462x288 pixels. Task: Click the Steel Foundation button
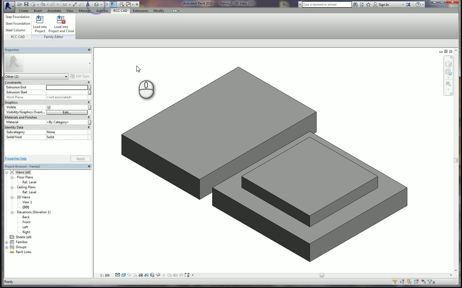[x=18, y=24]
